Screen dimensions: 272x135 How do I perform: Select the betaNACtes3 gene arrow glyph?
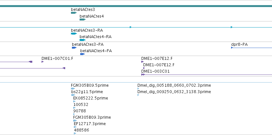(74, 13)
